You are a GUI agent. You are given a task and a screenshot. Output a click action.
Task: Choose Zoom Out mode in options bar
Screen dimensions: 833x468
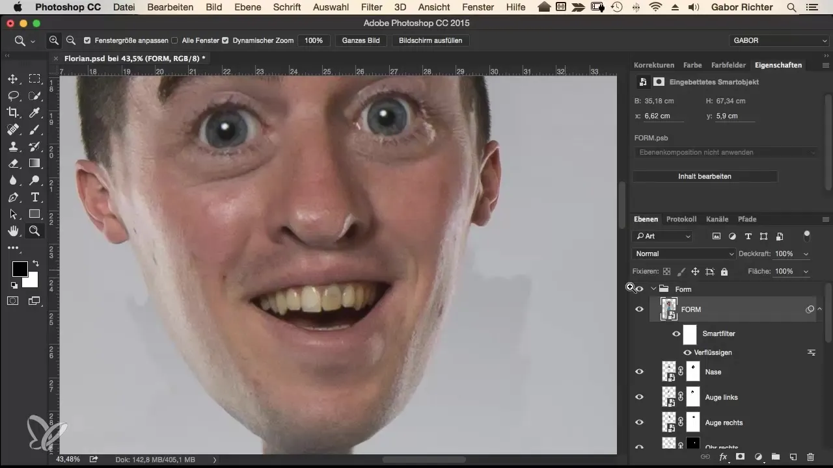pyautogui.click(x=70, y=40)
